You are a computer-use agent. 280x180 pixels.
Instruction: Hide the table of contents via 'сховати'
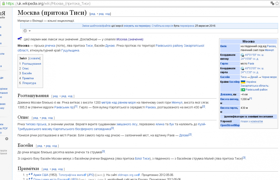[34, 58]
